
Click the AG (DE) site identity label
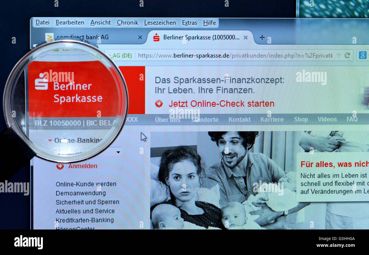click(122, 56)
